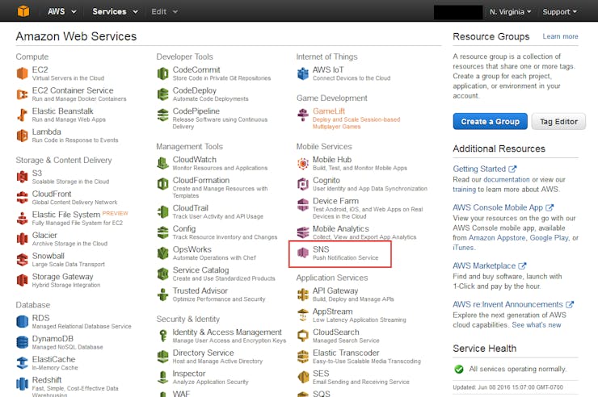Open the Mobile Analytics link
Screen dimensions: 598x397
tap(340, 228)
